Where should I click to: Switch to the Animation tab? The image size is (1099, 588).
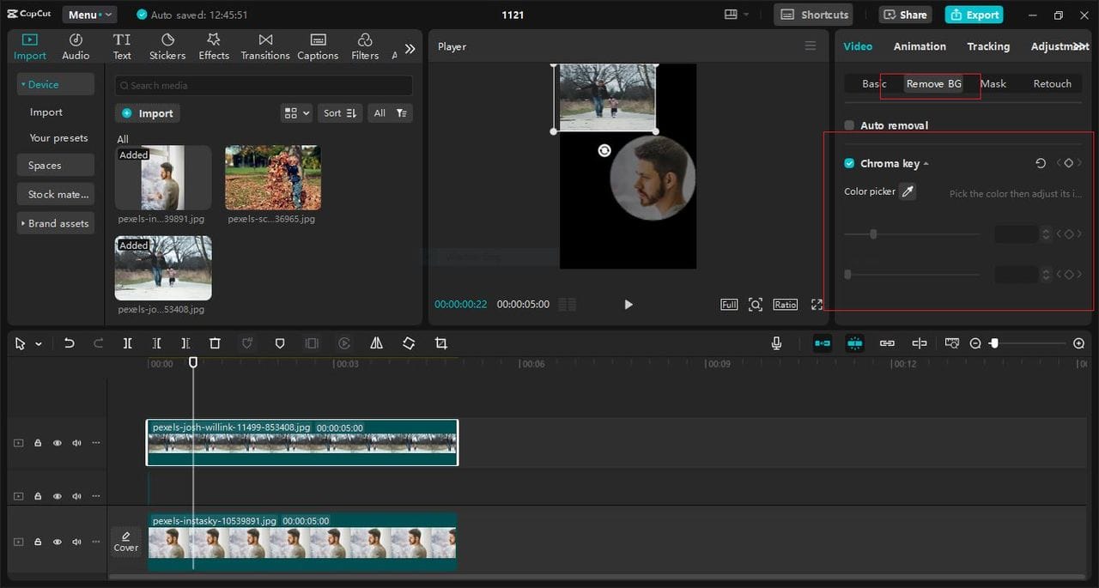[920, 46]
